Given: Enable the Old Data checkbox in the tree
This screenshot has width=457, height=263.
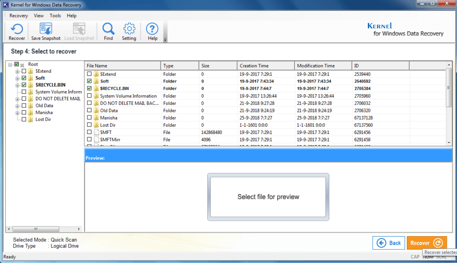Looking at the screenshot, I should coord(24,105).
